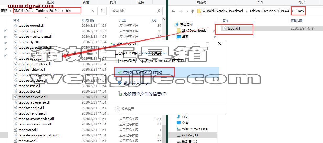The image size is (323, 143).
Task: Go back in the Crack folder window
Action: 173,11
